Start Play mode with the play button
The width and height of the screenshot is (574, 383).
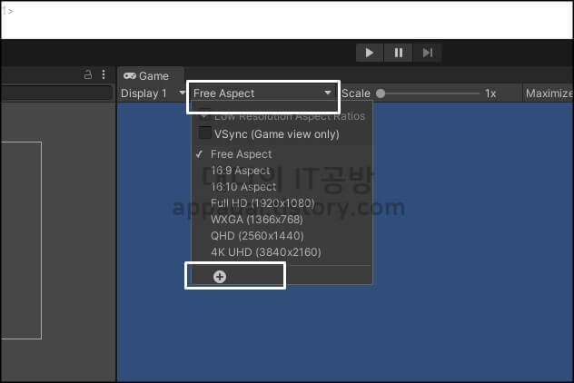[370, 53]
